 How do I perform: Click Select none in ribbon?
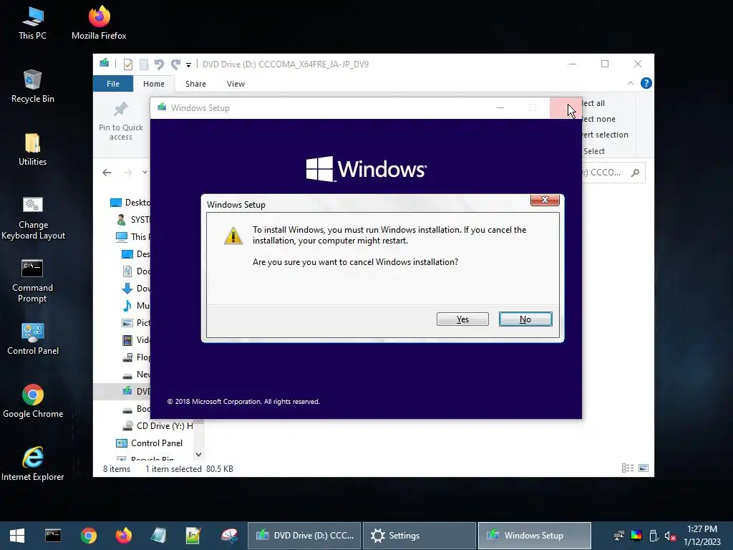pos(599,119)
